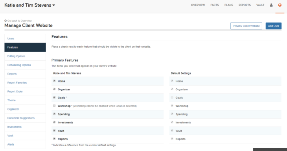Open Theme settings in the sidebar

coord(25,100)
